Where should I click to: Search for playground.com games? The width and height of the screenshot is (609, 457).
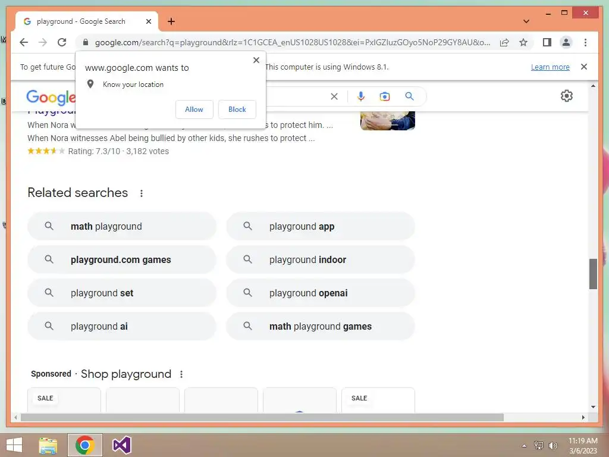(x=121, y=259)
